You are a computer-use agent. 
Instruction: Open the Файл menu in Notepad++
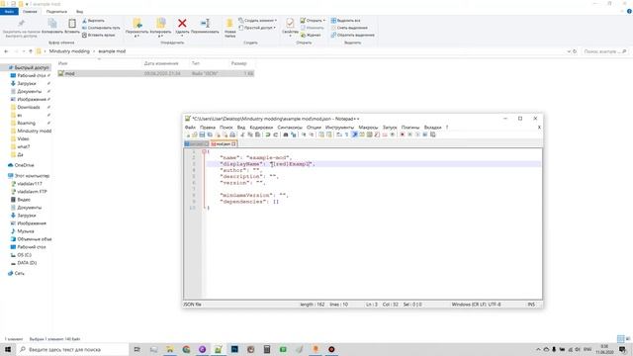[190, 128]
